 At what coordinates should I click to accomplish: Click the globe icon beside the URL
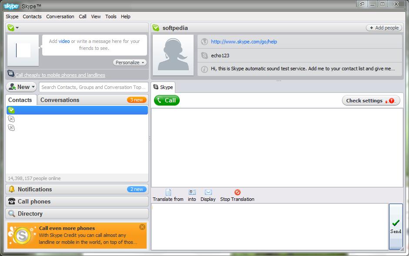(204, 42)
